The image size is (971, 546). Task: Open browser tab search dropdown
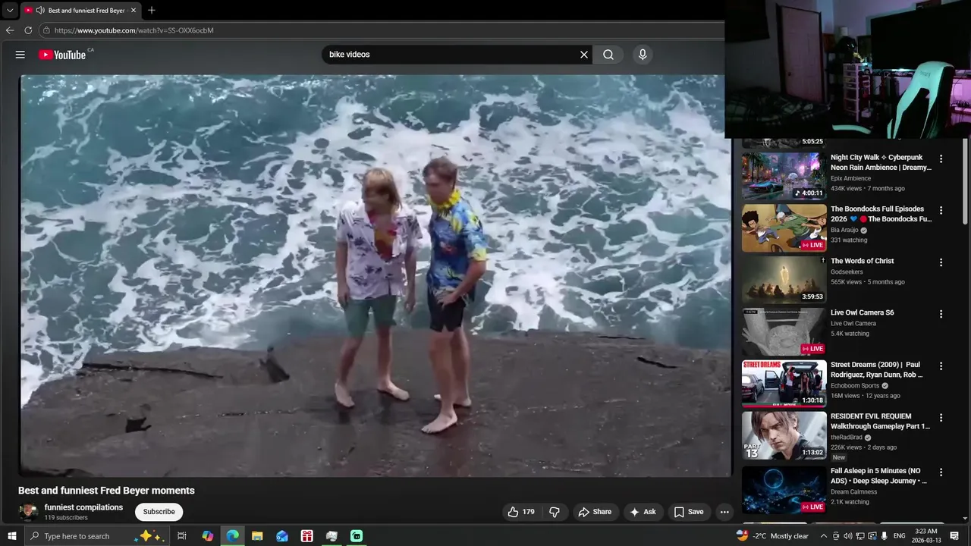tap(10, 11)
